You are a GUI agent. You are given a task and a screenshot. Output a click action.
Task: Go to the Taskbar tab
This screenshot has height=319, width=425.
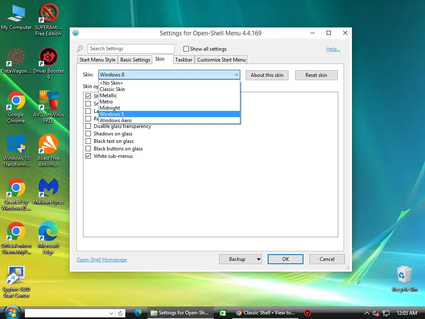click(183, 60)
